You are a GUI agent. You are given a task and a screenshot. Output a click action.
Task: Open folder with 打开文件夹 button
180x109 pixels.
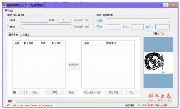click(158, 34)
